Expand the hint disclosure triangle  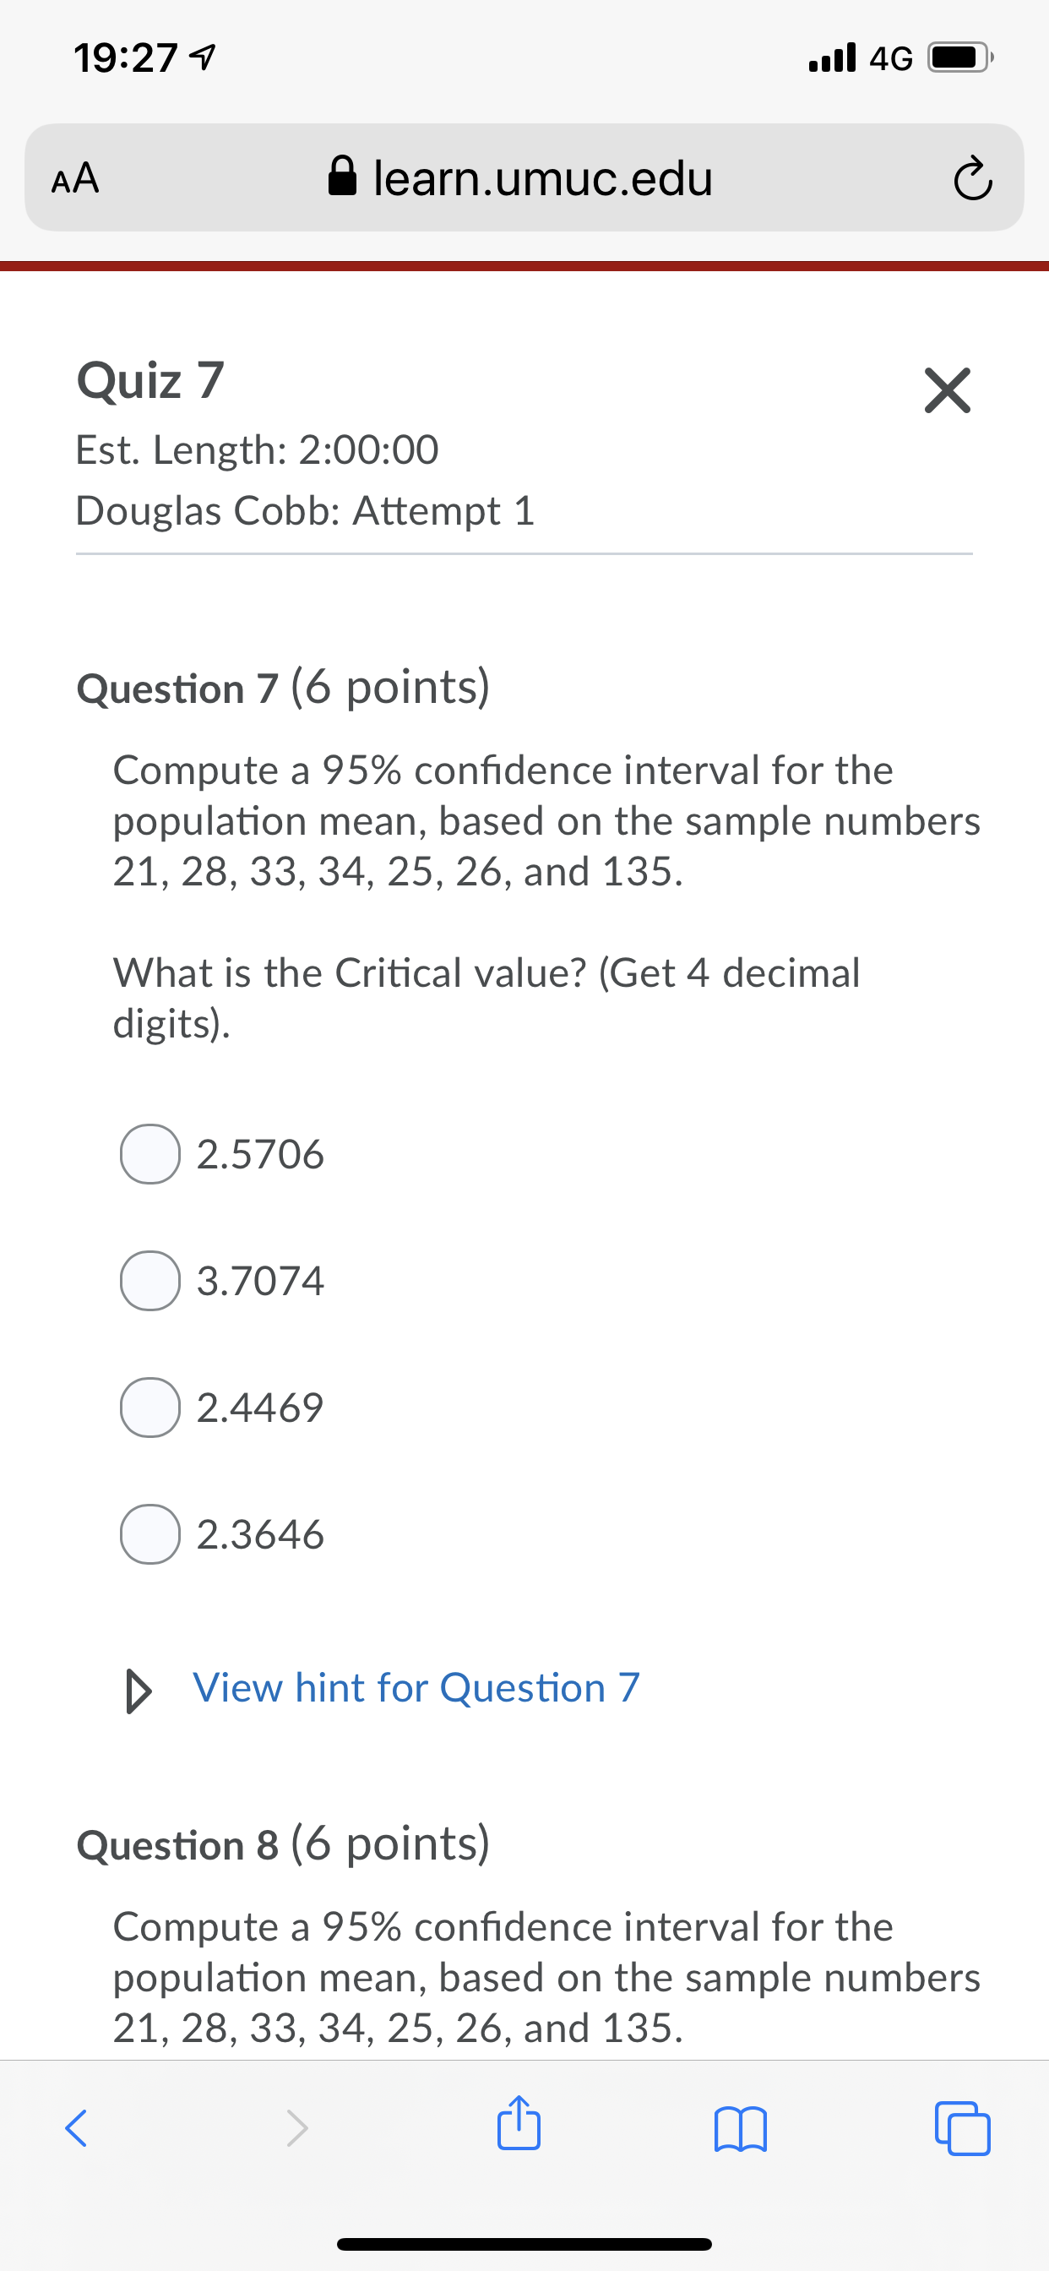(139, 1686)
